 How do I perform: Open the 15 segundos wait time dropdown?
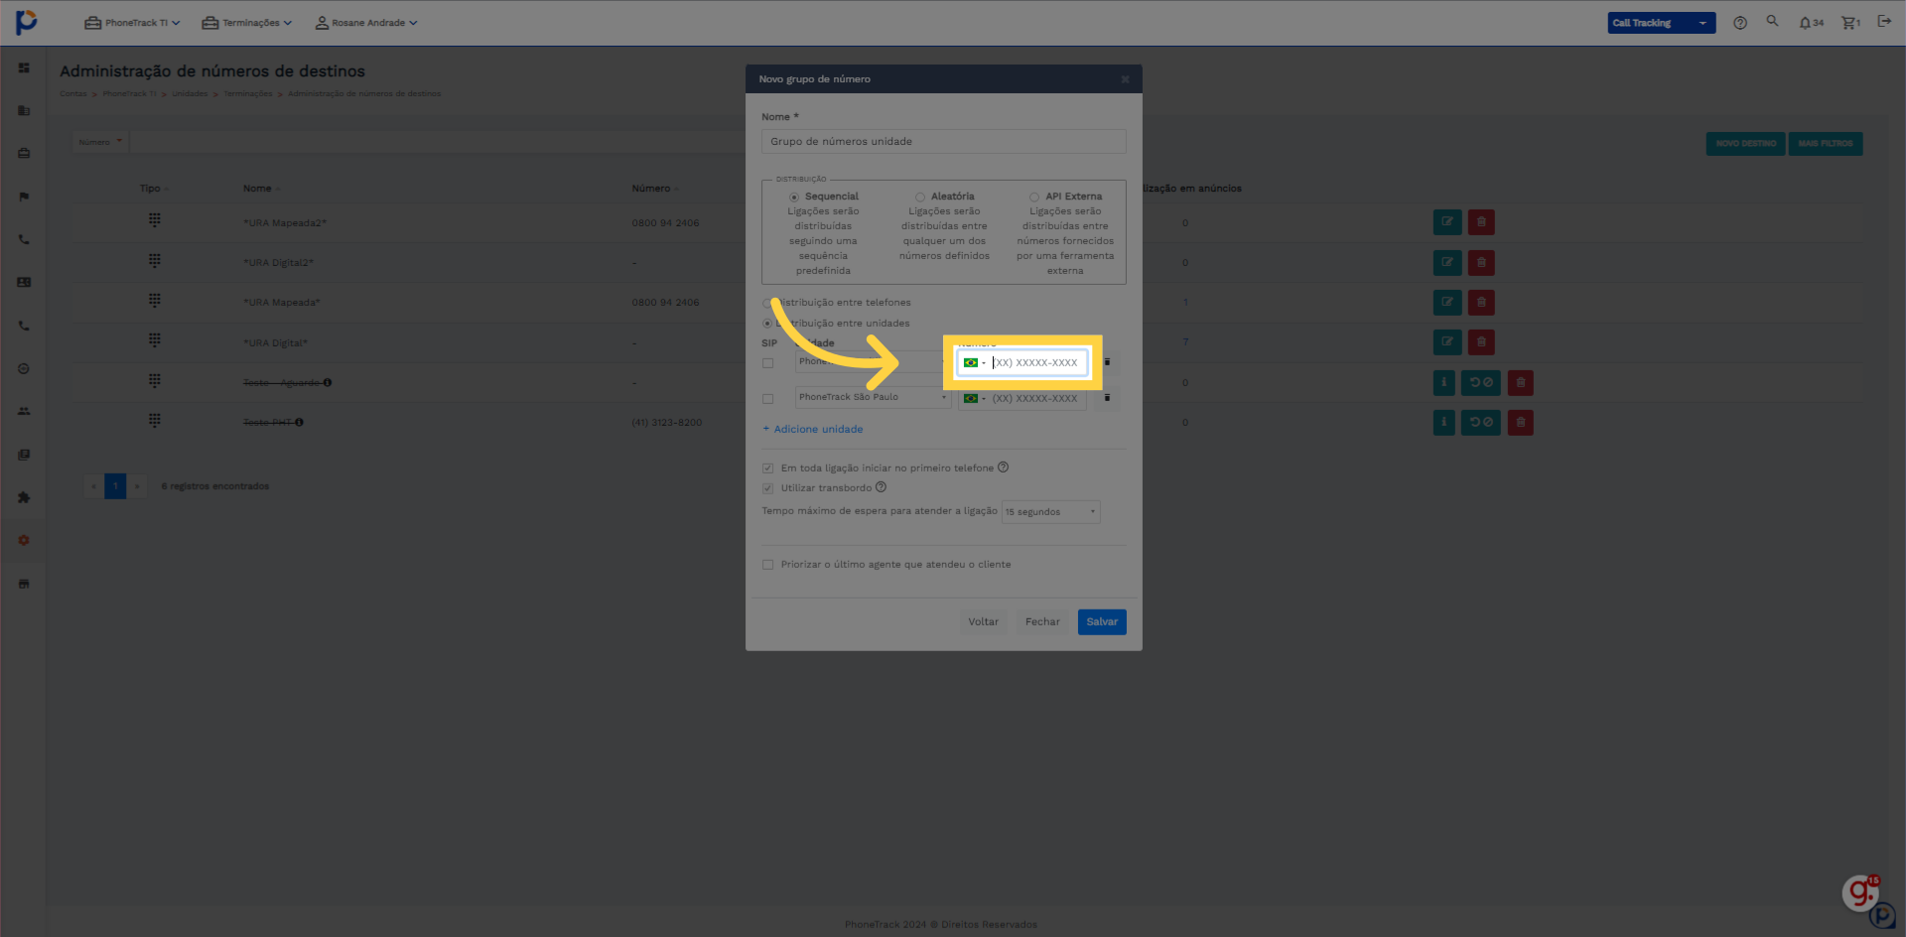(1050, 512)
